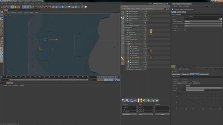Switch to the Soft Selection tab
Viewport: 223px width, 125px height.
(x=195, y=74)
